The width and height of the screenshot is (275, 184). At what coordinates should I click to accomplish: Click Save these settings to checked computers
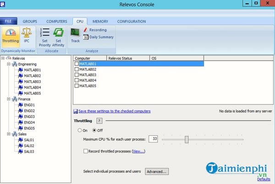(114, 111)
